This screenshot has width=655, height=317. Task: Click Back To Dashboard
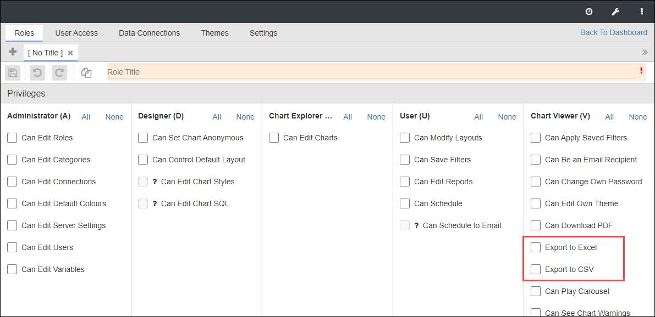tap(613, 32)
